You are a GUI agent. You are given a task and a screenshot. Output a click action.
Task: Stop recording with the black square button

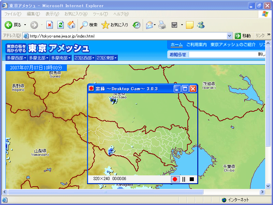pos(192,179)
